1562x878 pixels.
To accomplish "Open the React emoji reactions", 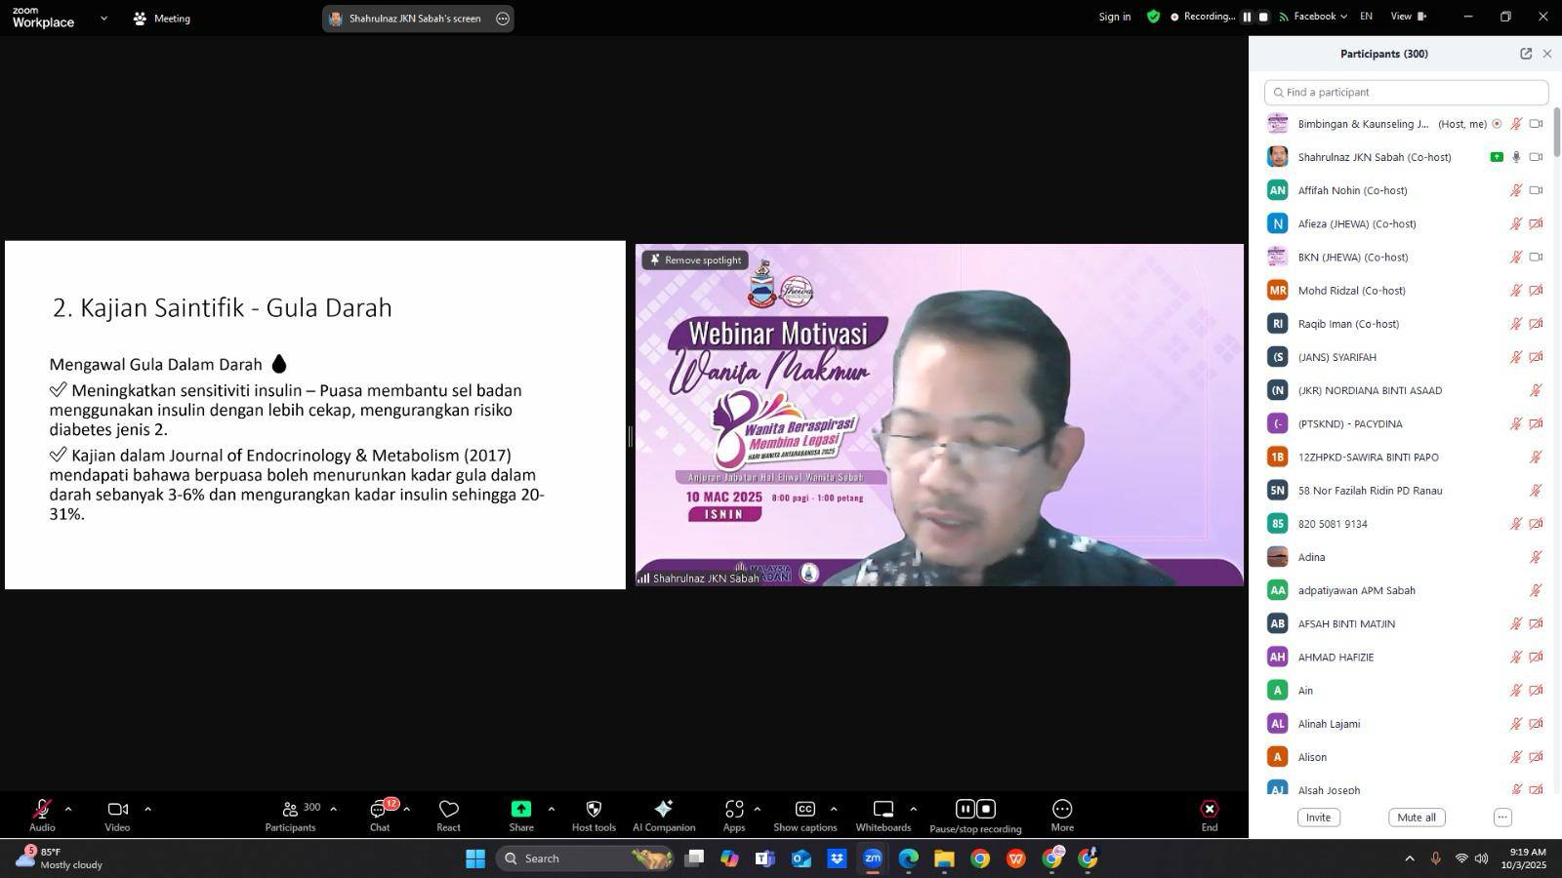I will coord(448,815).
